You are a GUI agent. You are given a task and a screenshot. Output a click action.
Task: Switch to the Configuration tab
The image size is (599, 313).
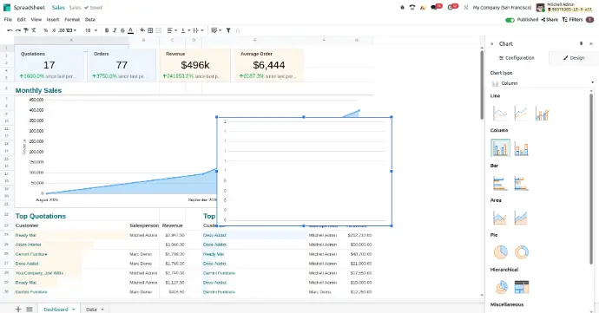(517, 58)
